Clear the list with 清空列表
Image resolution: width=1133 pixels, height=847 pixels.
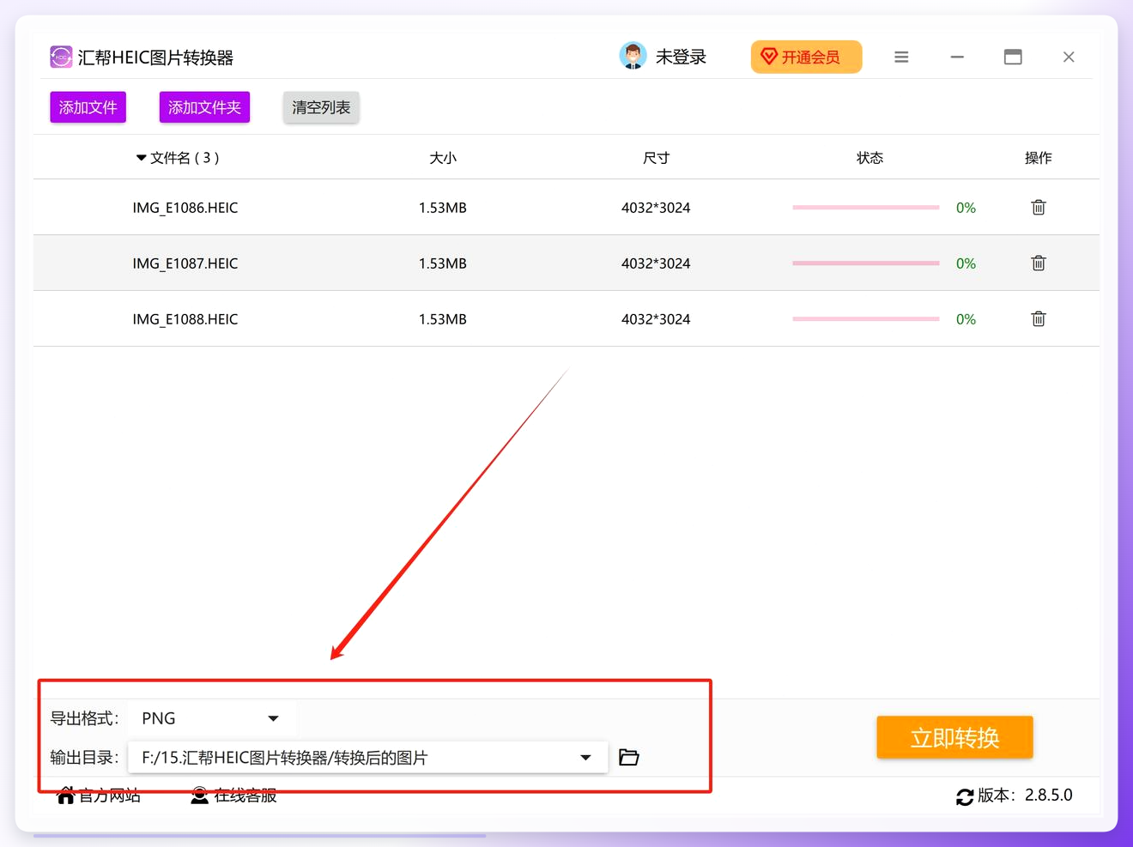point(321,107)
